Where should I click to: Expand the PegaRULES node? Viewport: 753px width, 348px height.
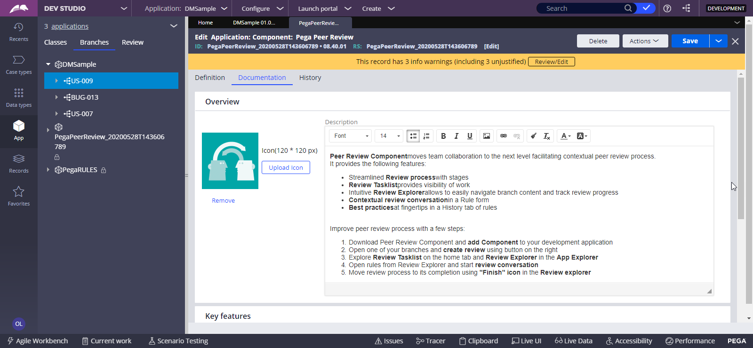(x=48, y=170)
